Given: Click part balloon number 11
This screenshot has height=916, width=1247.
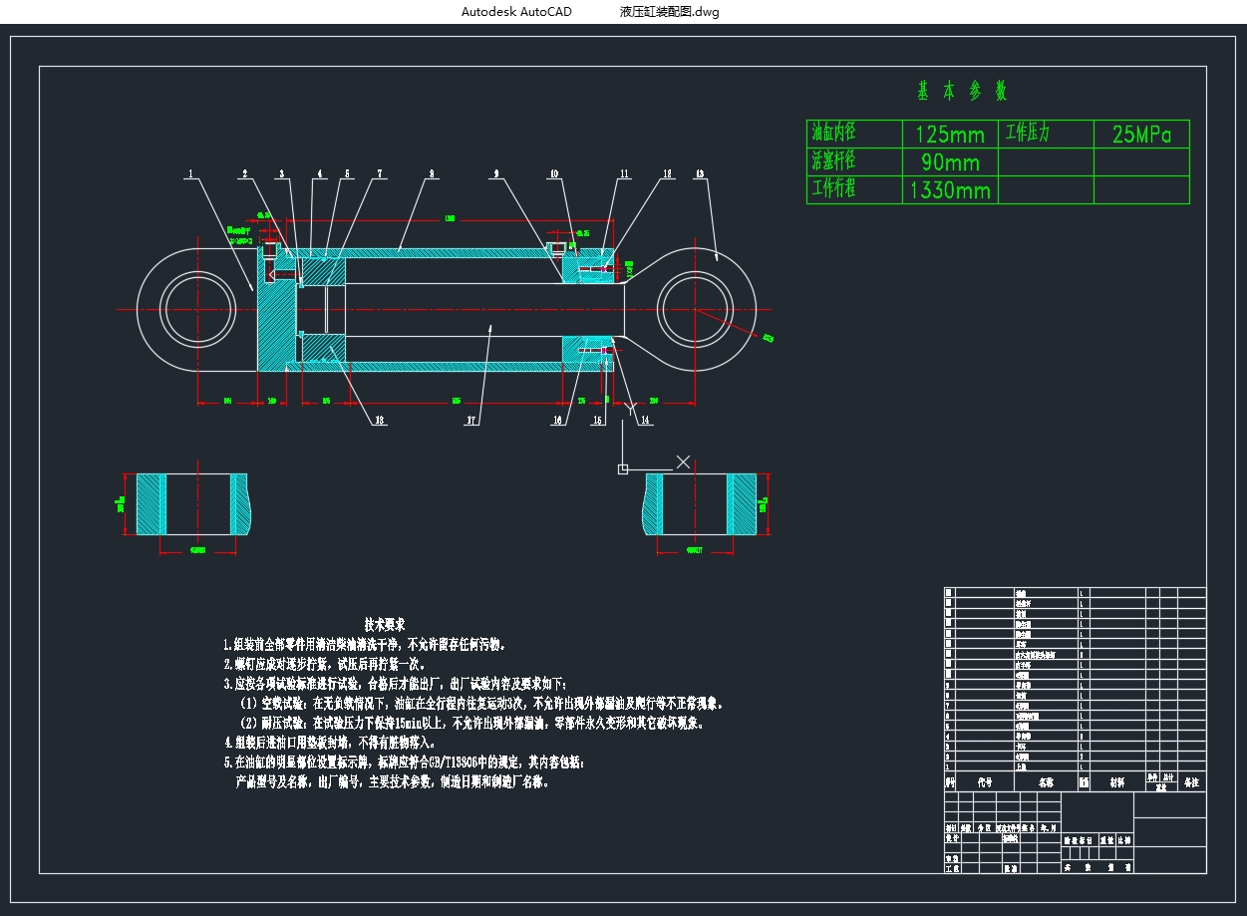Looking at the screenshot, I should point(624,173).
